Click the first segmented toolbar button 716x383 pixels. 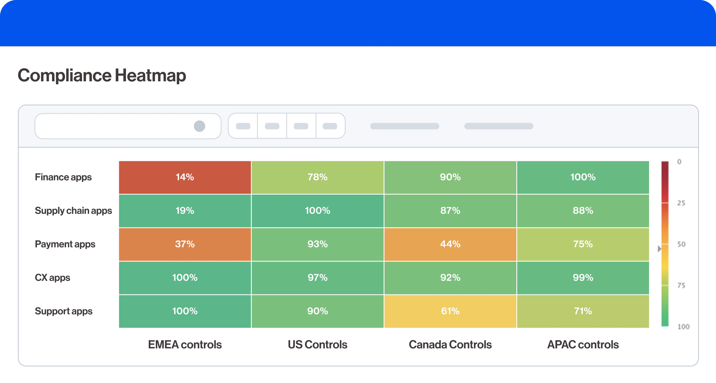(243, 126)
